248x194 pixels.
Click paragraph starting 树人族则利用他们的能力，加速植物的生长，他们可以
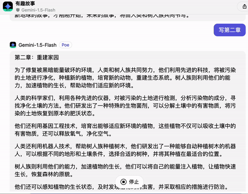point(125,170)
